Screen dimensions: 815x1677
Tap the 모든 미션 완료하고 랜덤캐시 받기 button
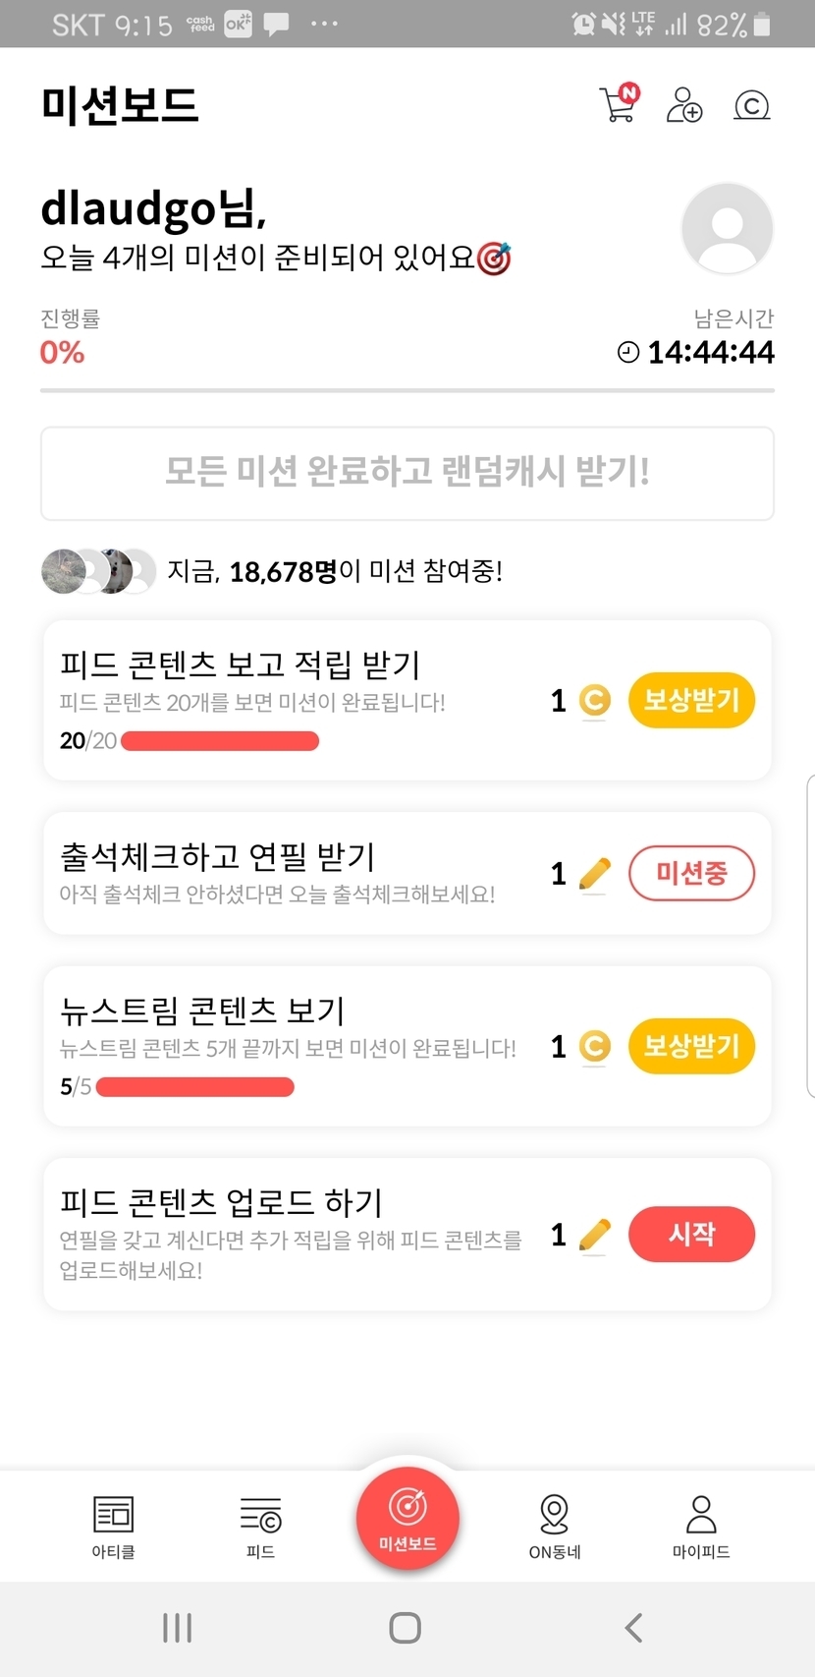click(407, 473)
